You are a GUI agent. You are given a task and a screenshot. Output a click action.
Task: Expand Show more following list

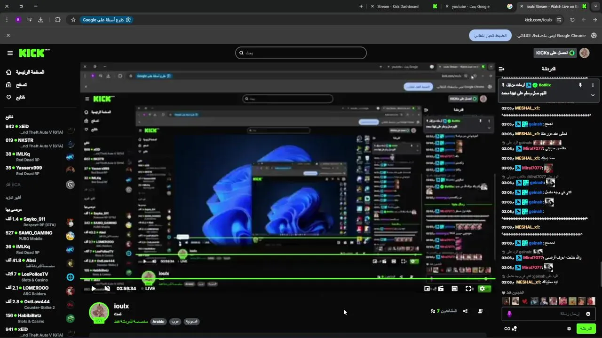[13, 198]
